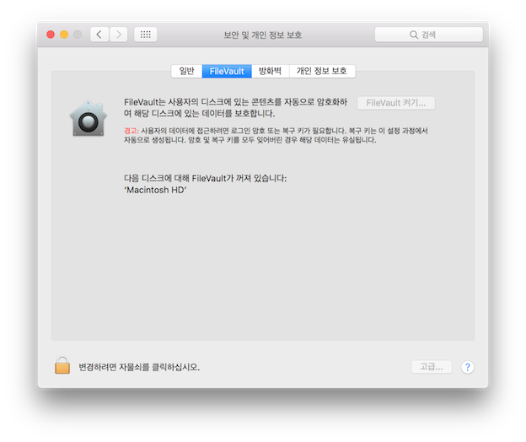Focus the 검색 search field

click(x=429, y=35)
